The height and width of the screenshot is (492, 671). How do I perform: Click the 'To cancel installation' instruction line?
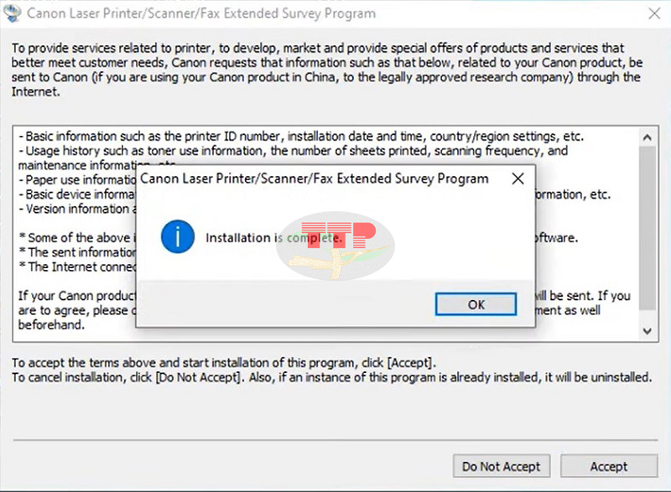(x=331, y=377)
